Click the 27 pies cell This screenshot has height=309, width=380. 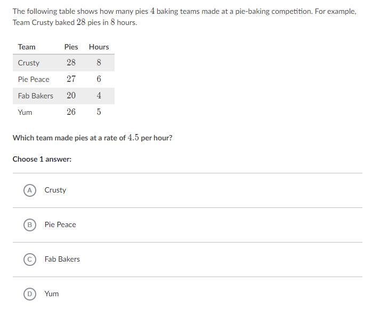(x=71, y=79)
